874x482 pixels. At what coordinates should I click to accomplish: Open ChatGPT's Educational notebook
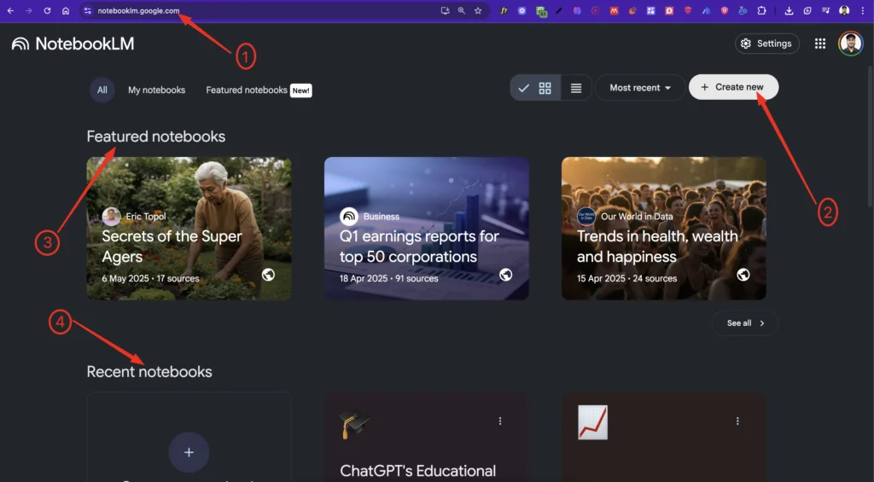click(x=427, y=438)
